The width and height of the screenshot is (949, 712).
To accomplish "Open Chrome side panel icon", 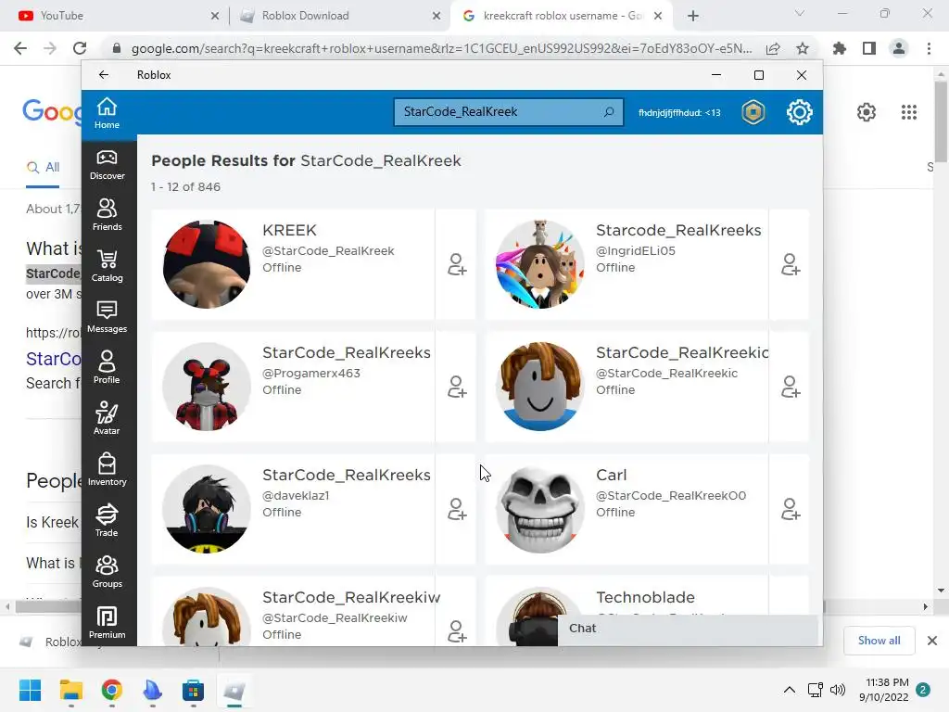I will (x=869, y=48).
